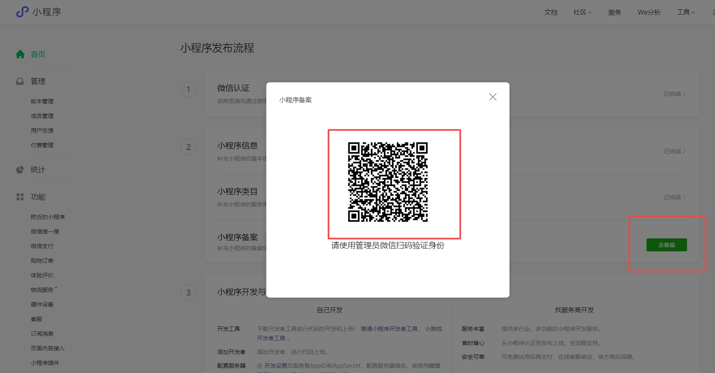Viewport: 715px width, 373px height.
Task: Open 体验评价 in the sidebar
Action: [42, 275]
